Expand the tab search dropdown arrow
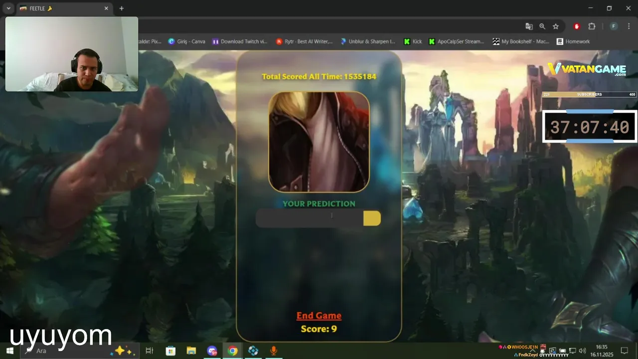The width and height of the screenshot is (638, 359). (8, 8)
